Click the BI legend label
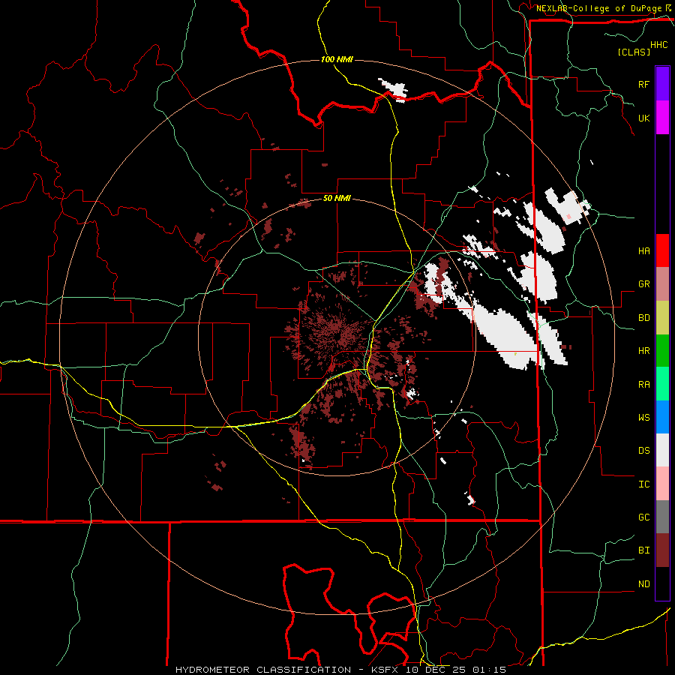 tap(643, 550)
